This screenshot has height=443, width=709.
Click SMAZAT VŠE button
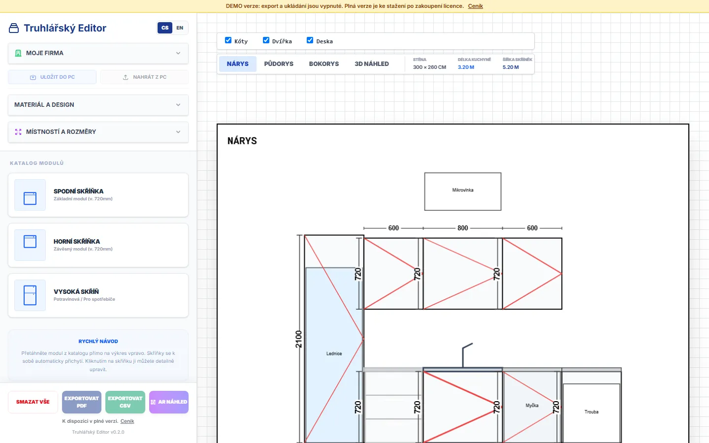click(x=33, y=402)
